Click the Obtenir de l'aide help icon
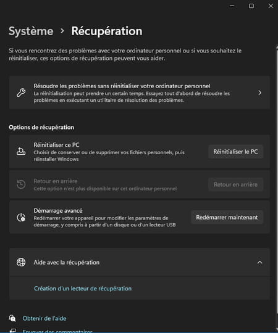The image size is (278, 333). tap(12, 318)
